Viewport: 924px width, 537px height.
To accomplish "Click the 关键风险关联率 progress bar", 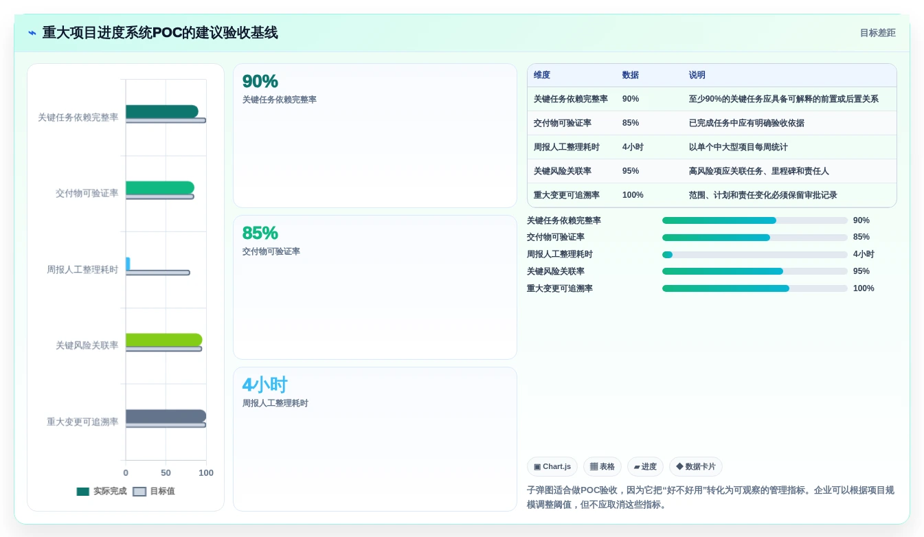I will tap(755, 271).
